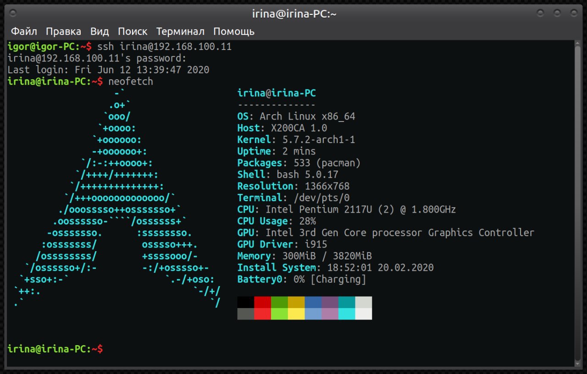
Task: Click the cyan 'irina@irina-PC' neofetch header
Action: 277,93
